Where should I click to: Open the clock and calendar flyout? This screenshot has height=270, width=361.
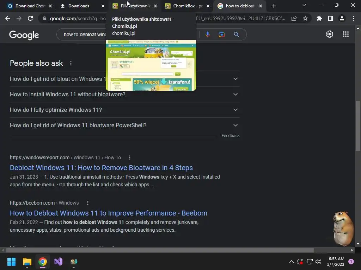click(x=336, y=262)
